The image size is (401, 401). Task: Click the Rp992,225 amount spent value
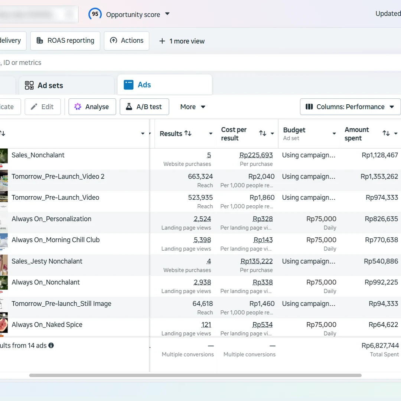point(381,282)
